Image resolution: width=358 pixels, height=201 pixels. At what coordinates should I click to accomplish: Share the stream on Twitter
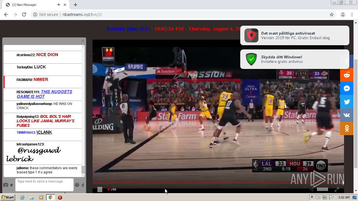347,102
